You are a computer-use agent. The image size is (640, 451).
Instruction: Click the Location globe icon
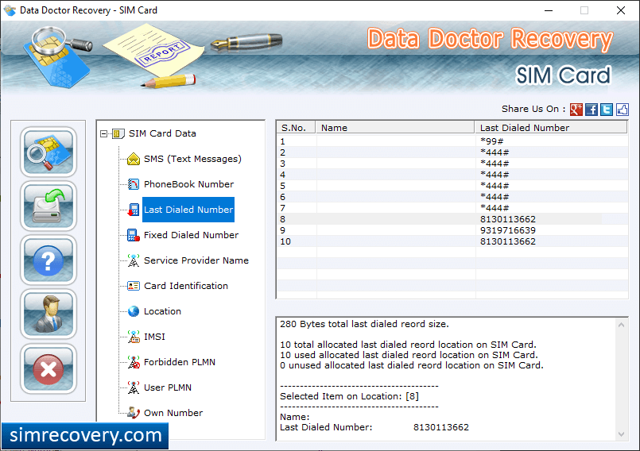pyautogui.click(x=134, y=311)
